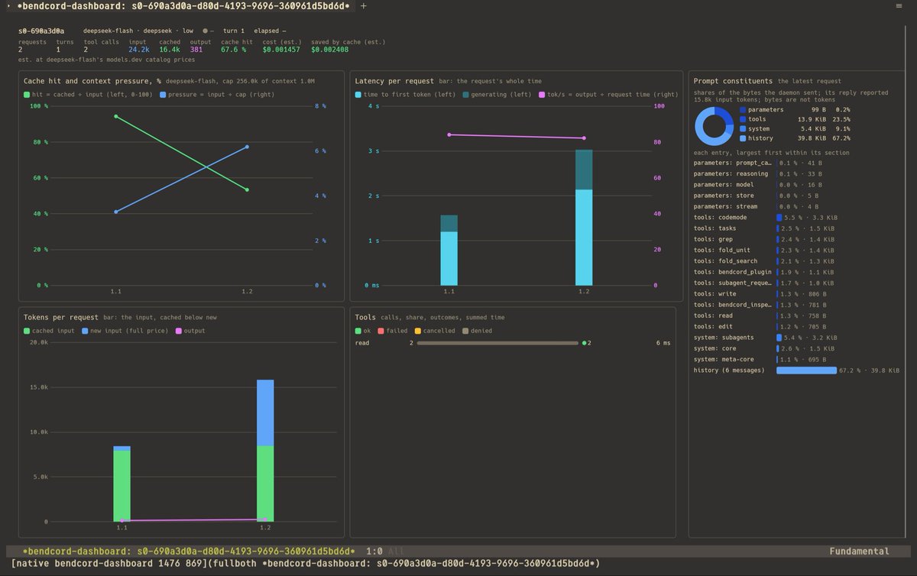Click the latency bar for request 1.2

coord(584,218)
